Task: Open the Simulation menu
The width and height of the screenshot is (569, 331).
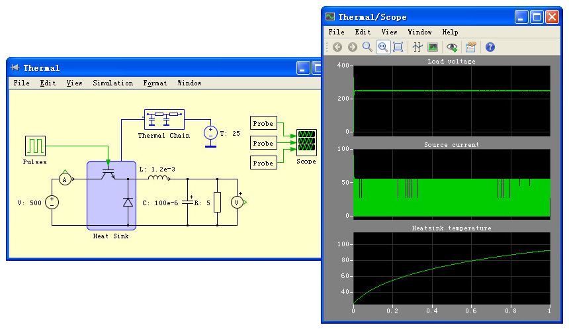Action: [113, 83]
